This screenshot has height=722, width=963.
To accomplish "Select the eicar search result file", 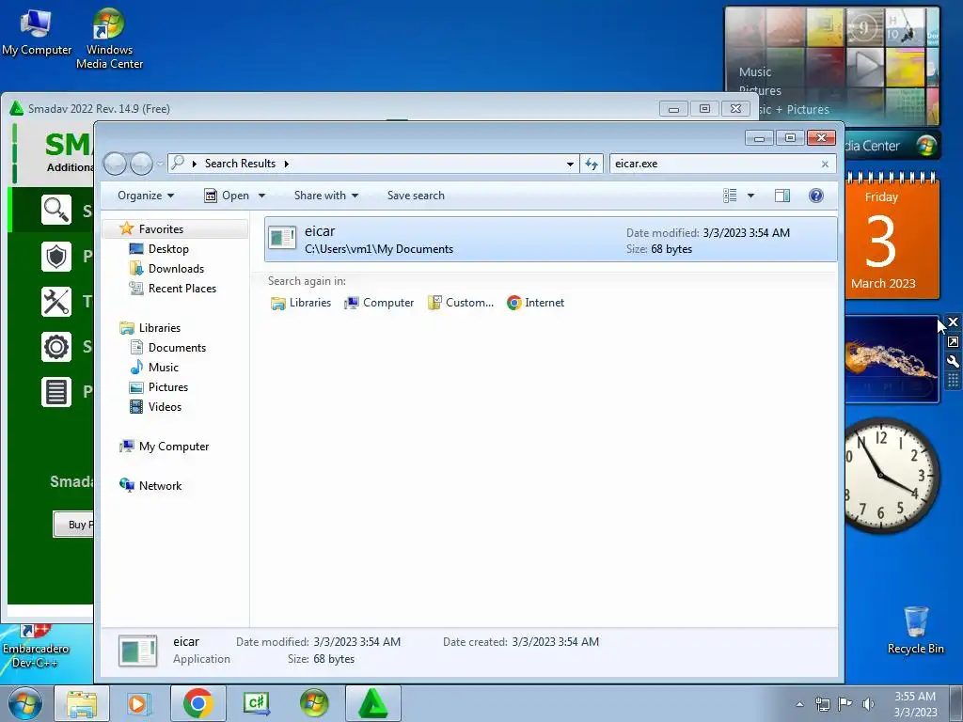I will (x=551, y=240).
